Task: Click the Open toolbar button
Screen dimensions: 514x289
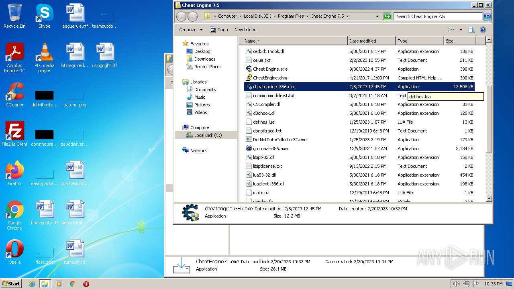Action: click(x=219, y=30)
